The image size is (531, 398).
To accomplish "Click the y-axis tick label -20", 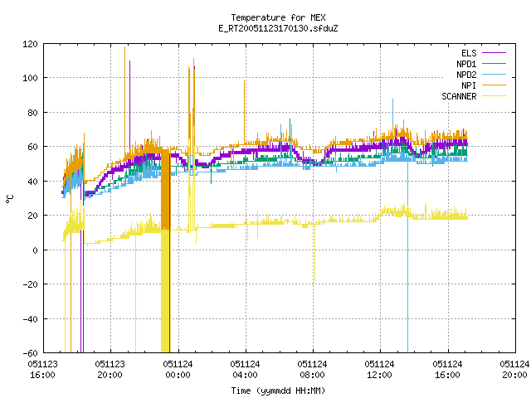I will point(30,284).
